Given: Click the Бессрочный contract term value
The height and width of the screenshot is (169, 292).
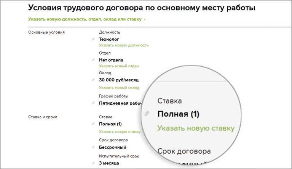Looking at the screenshot, I should [x=112, y=147].
